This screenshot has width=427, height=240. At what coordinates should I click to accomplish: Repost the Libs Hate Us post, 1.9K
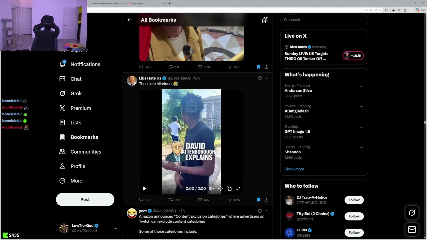coord(174,200)
